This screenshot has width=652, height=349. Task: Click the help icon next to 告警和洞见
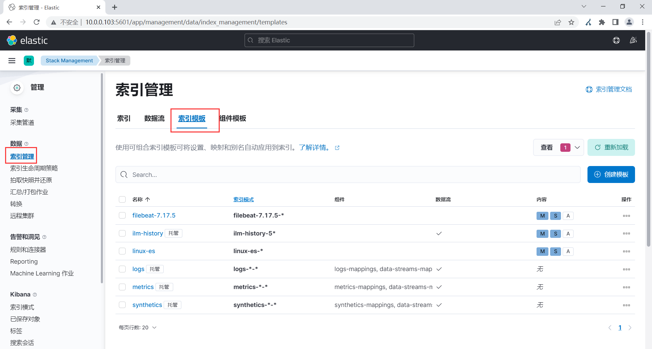coord(44,237)
